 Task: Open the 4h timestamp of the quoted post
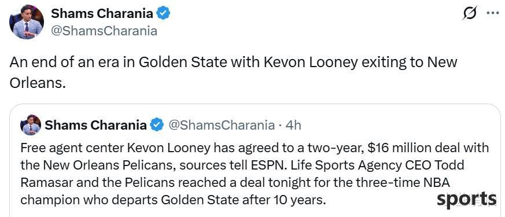coord(293,125)
